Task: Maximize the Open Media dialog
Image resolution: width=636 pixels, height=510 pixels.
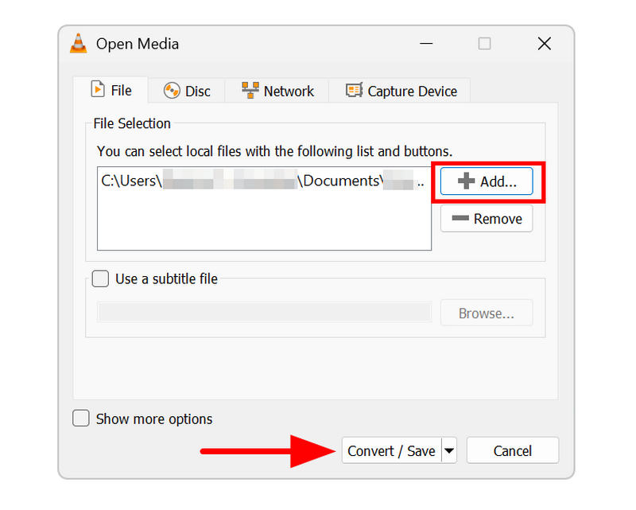Action: pyautogui.click(x=484, y=43)
